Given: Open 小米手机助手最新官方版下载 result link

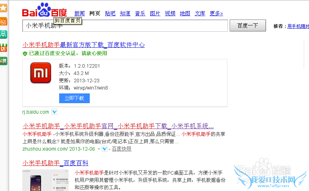Looking at the screenshot, I should pyautogui.click(x=84, y=45).
